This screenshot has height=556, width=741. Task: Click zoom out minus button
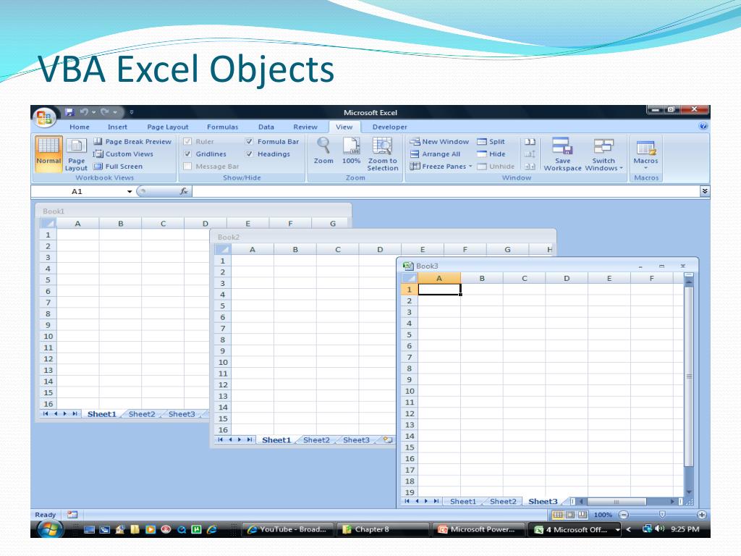[x=624, y=515]
